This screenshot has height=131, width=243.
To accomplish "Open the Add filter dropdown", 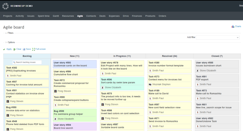I will [x=217, y=37].
